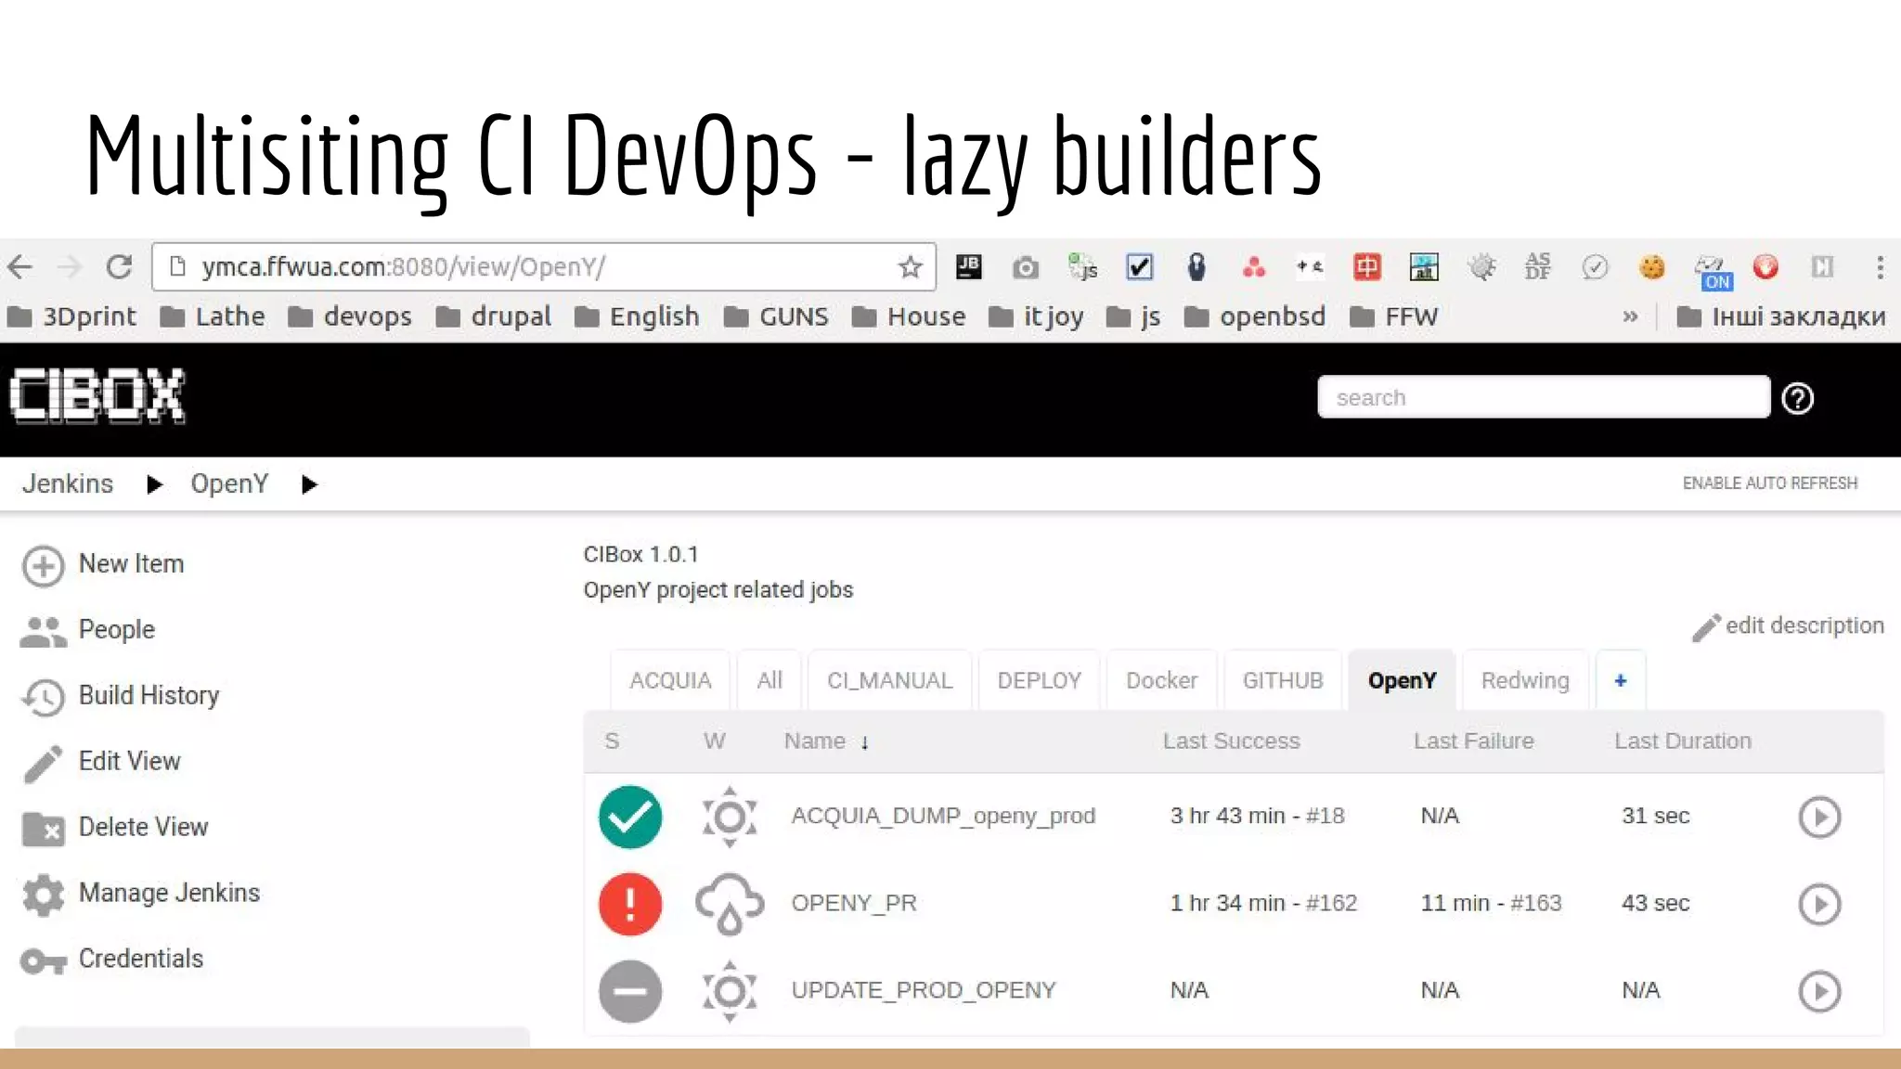Click the red Chinese character extension icon
This screenshot has width=1901, height=1069.
point(1366,267)
